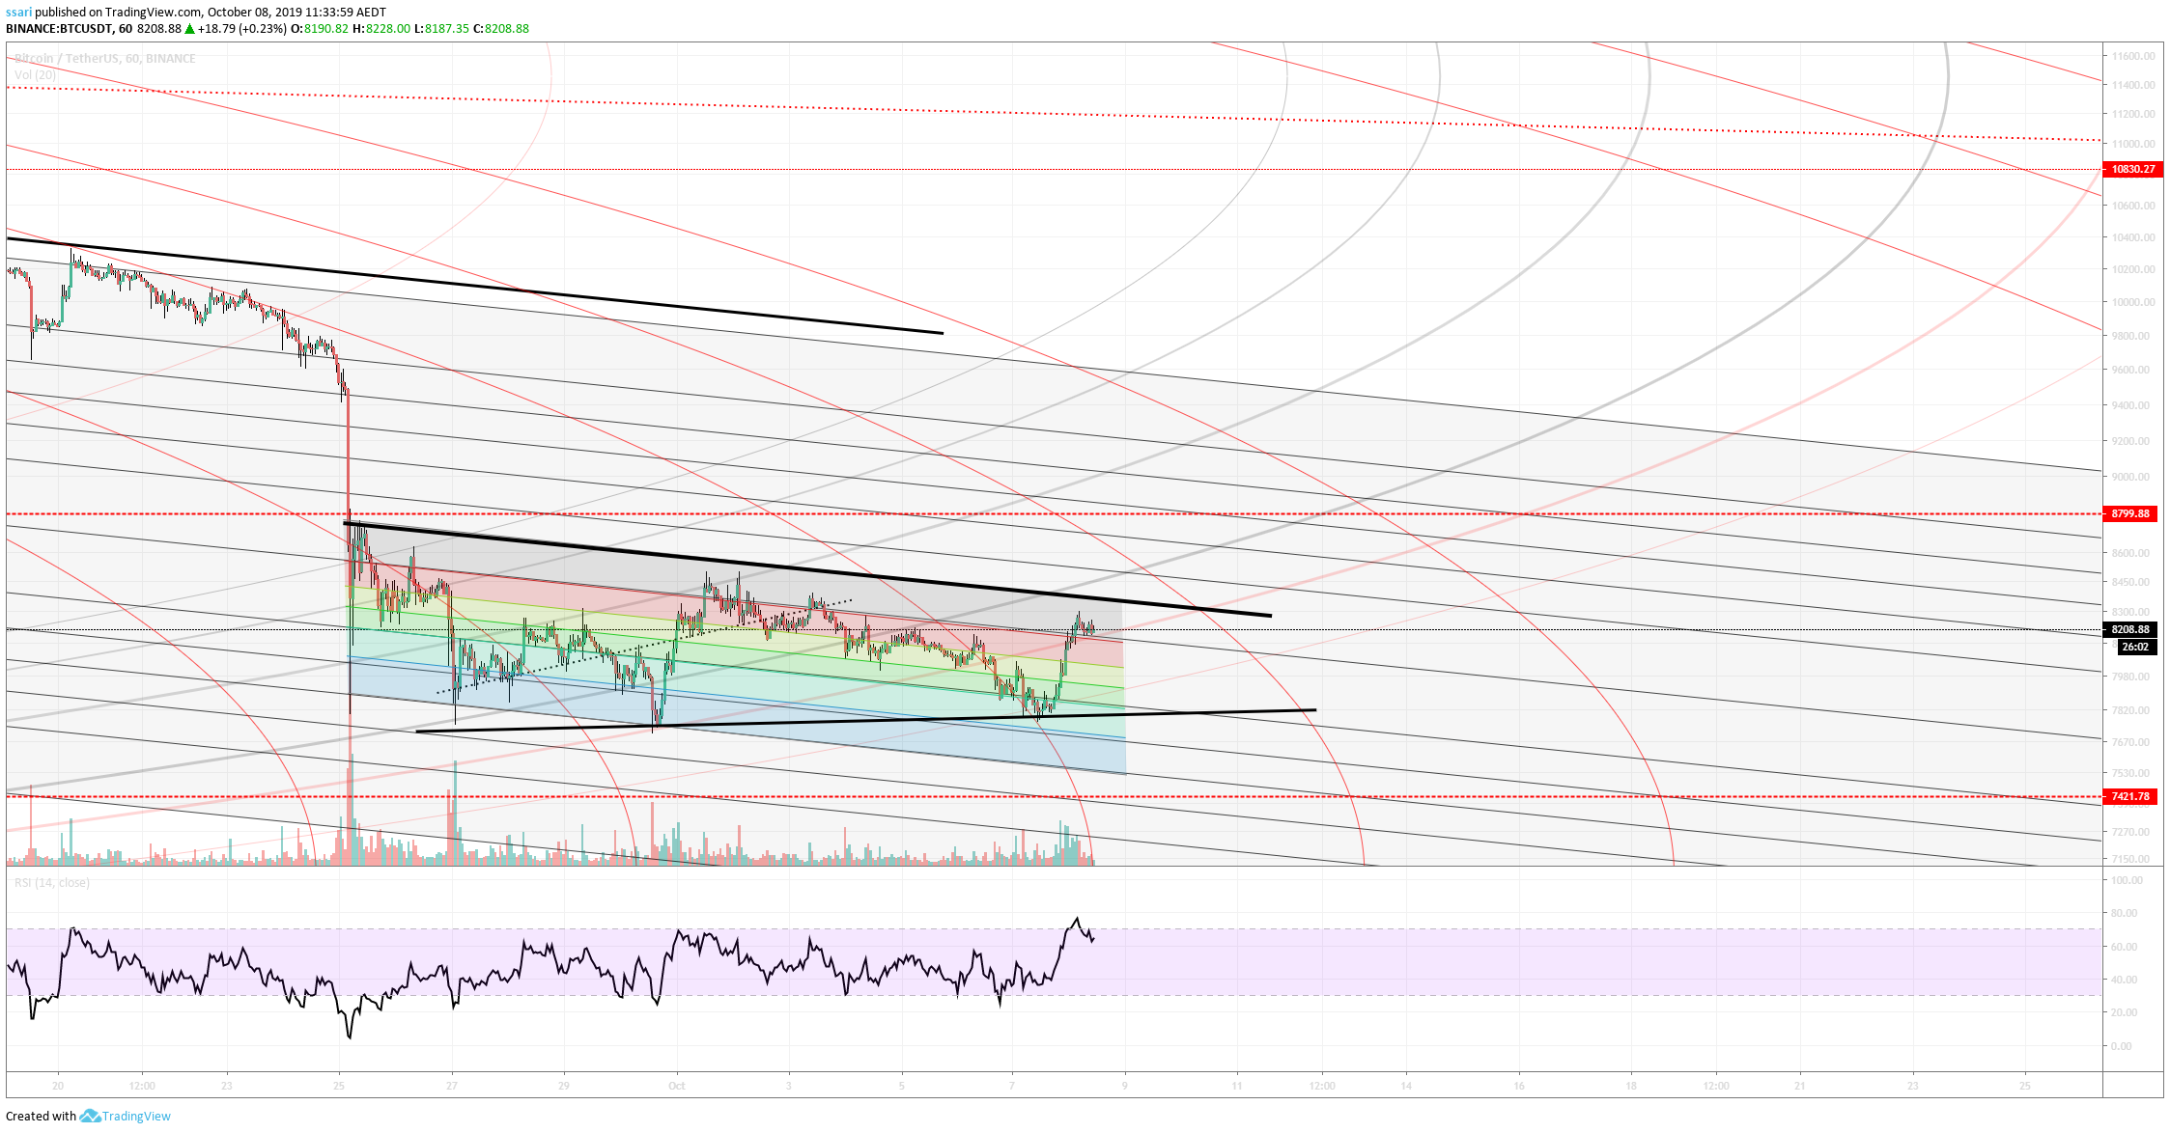Click the 10000.00 price axis value

point(2132,302)
